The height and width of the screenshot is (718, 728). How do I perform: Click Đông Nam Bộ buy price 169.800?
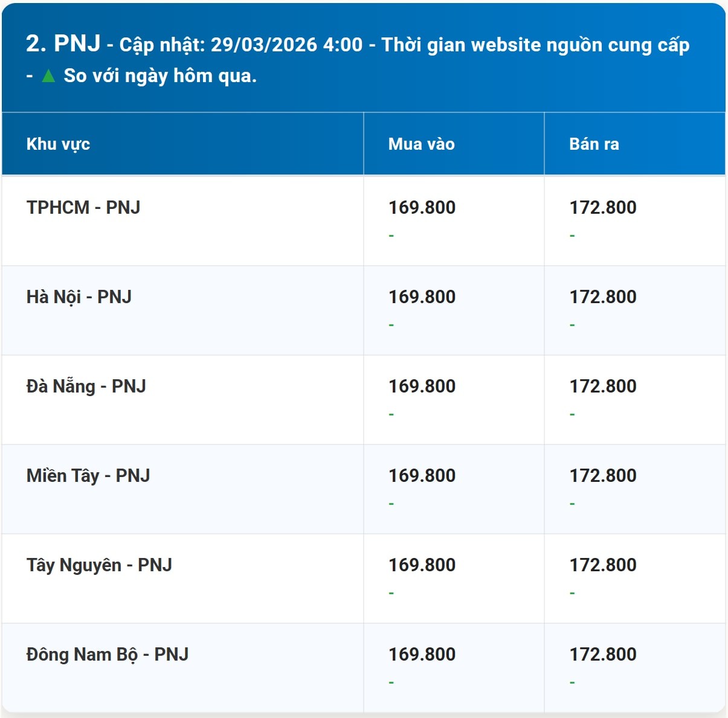[x=422, y=654]
